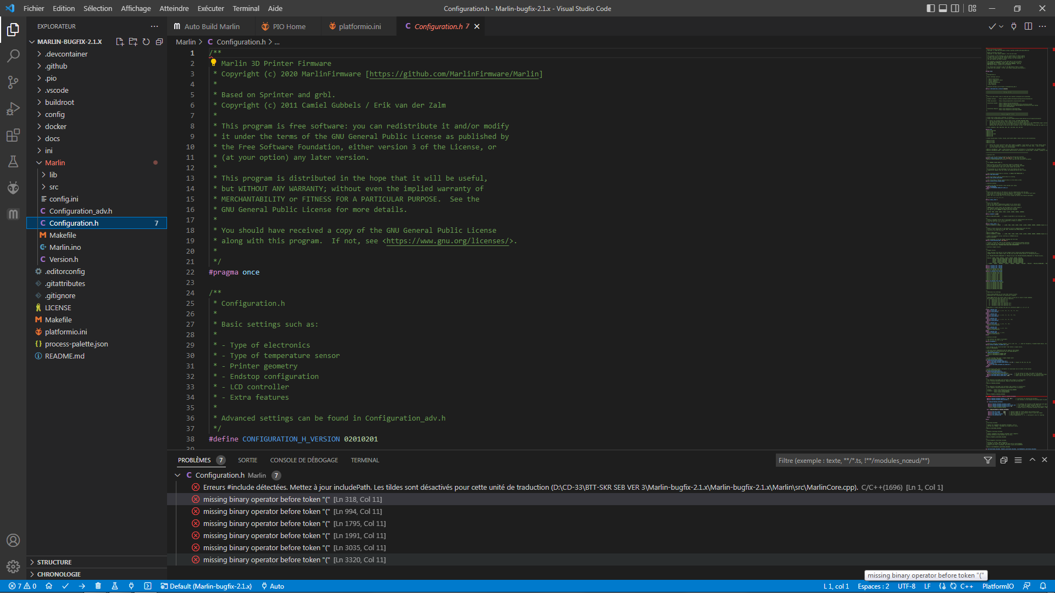Click PlatformIO Clean trash icon in status bar
The image size is (1055, 593).
98,586
